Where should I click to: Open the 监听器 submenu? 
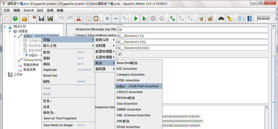point(105,69)
